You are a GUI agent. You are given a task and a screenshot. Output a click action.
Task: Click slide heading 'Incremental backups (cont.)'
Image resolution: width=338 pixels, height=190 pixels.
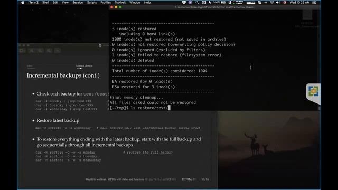pyautogui.click(x=63, y=75)
